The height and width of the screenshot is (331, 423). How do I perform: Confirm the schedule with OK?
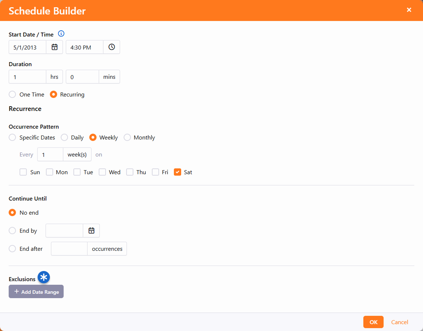(x=373, y=322)
